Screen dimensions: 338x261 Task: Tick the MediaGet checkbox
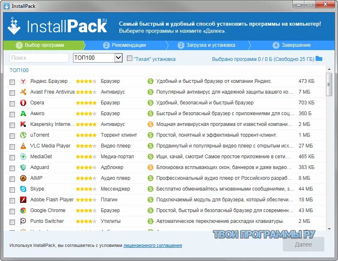tap(12, 157)
